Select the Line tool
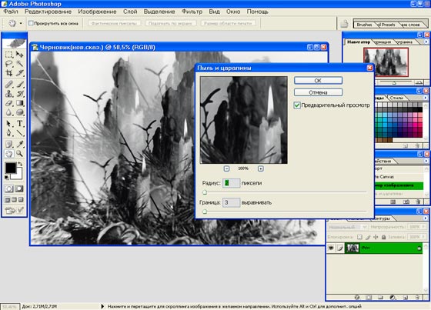This screenshot has width=431, height=310. click(19, 133)
